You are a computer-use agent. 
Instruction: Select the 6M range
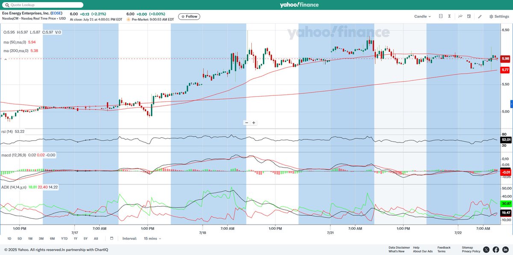(x=52, y=238)
